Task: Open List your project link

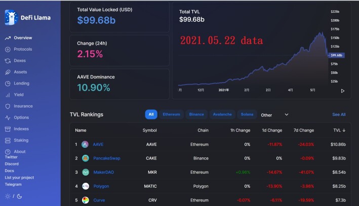Action: coord(19,178)
